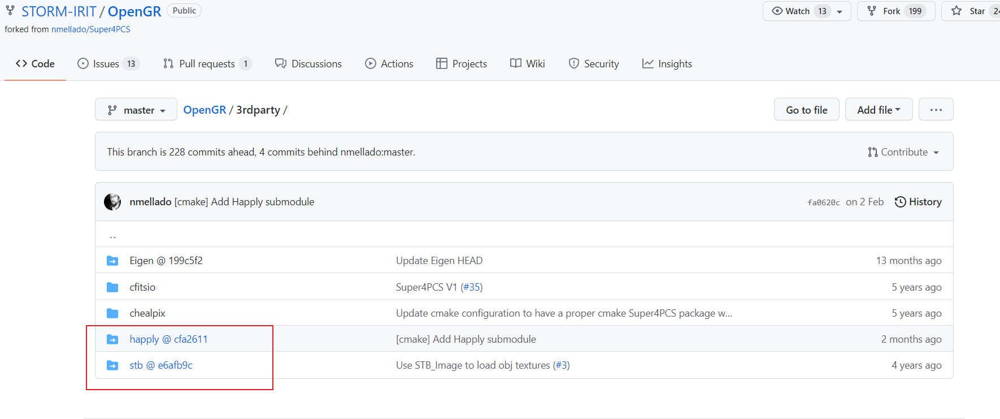Click the History clock icon

tap(901, 202)
